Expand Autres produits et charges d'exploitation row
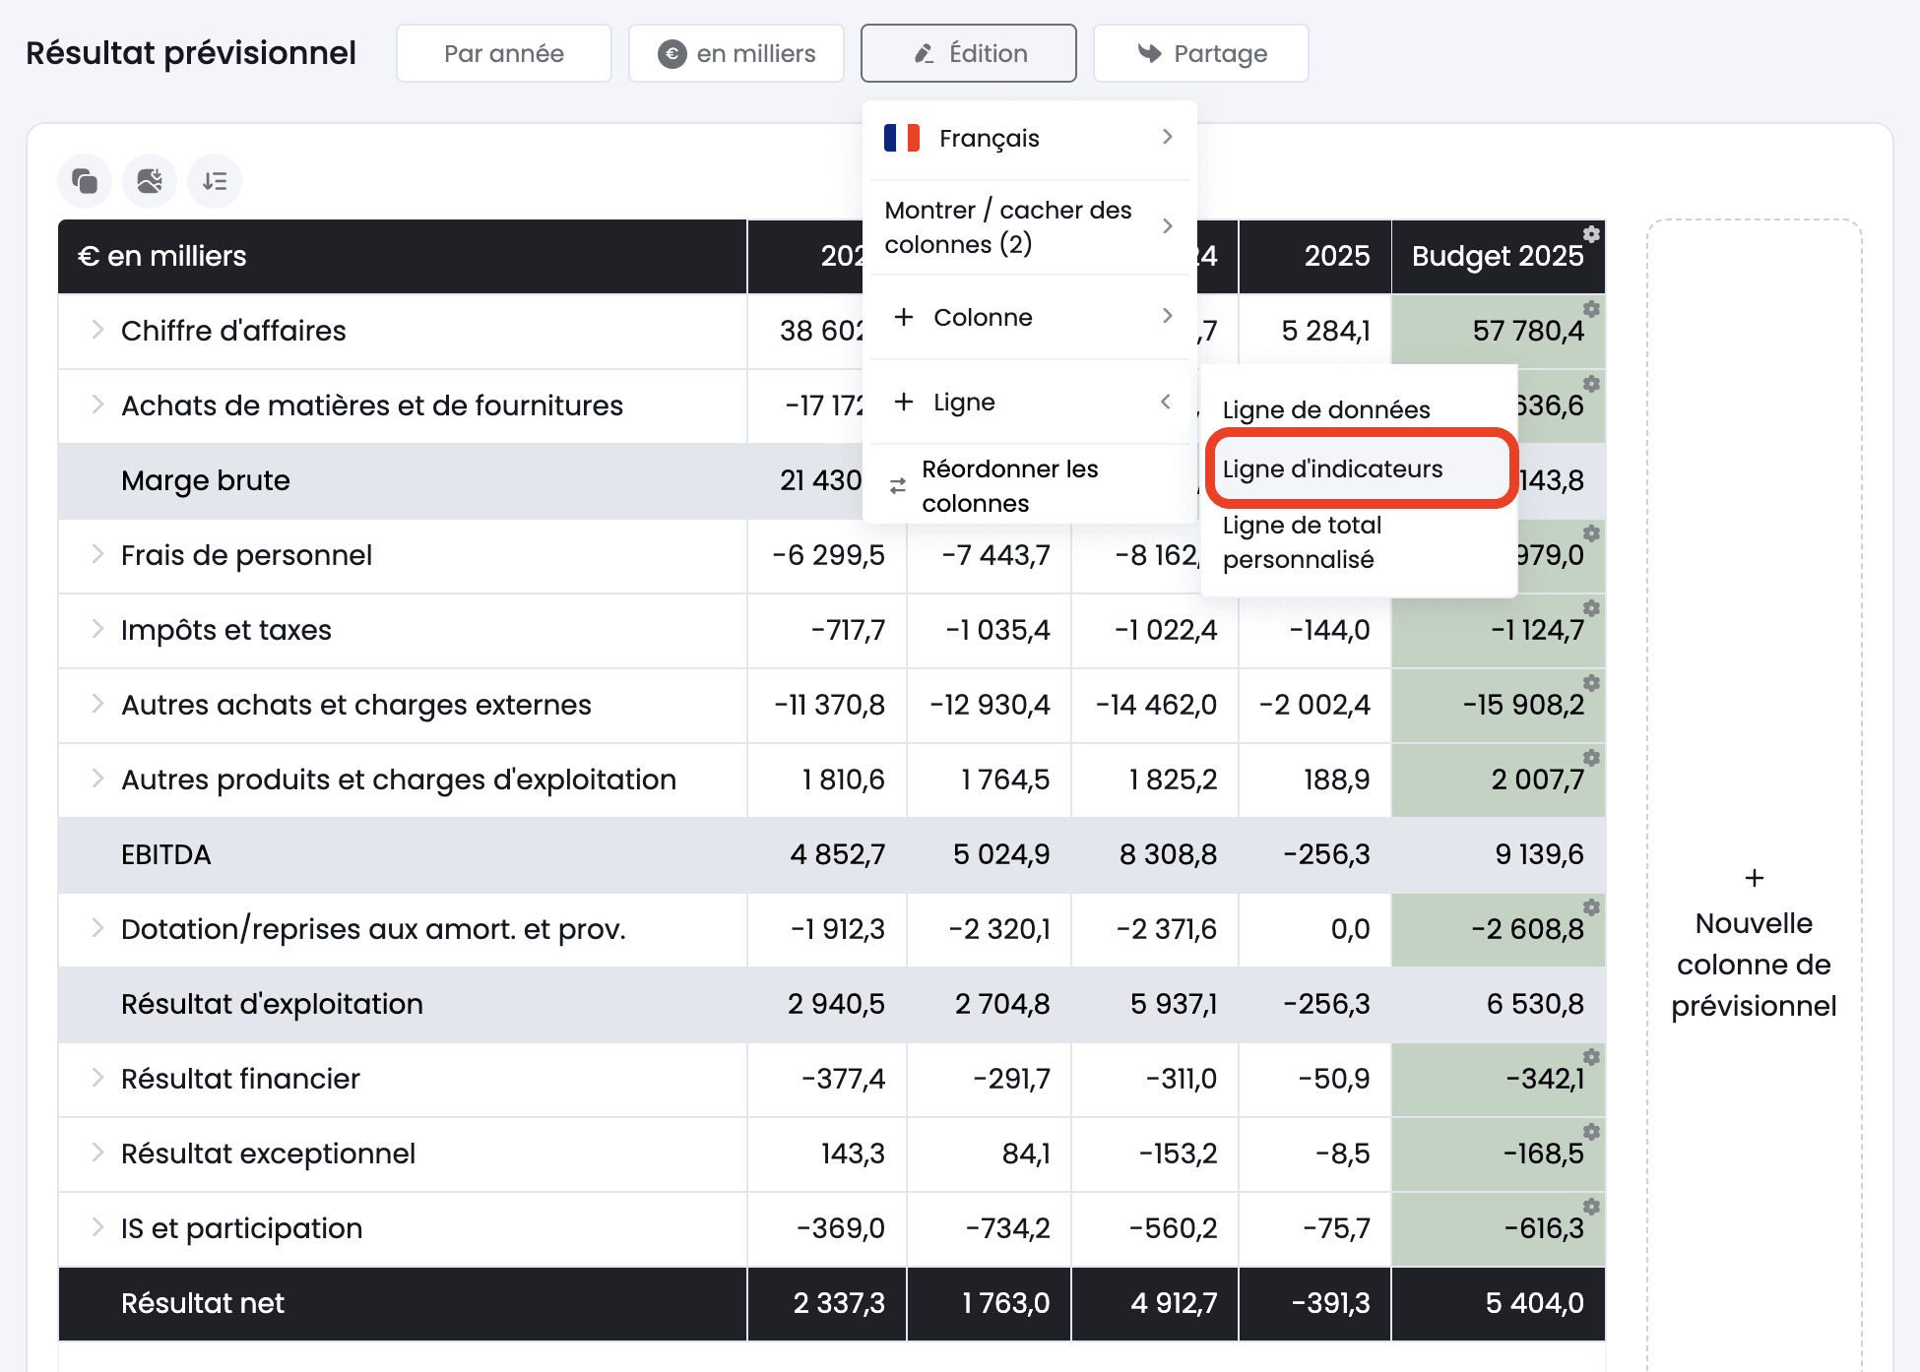 coord(97,779)
